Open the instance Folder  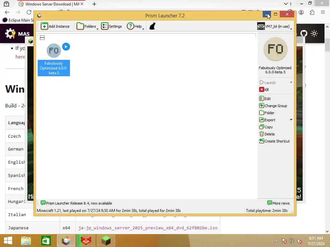[267, 113]
